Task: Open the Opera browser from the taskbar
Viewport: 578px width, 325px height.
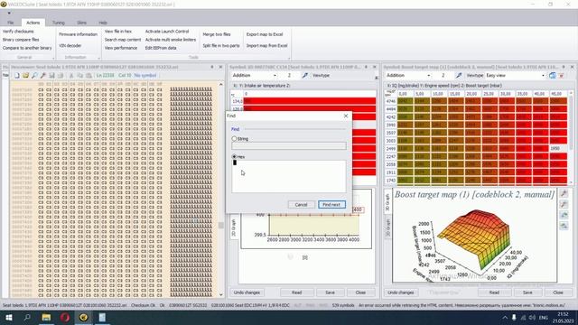Action: (65, 317)
